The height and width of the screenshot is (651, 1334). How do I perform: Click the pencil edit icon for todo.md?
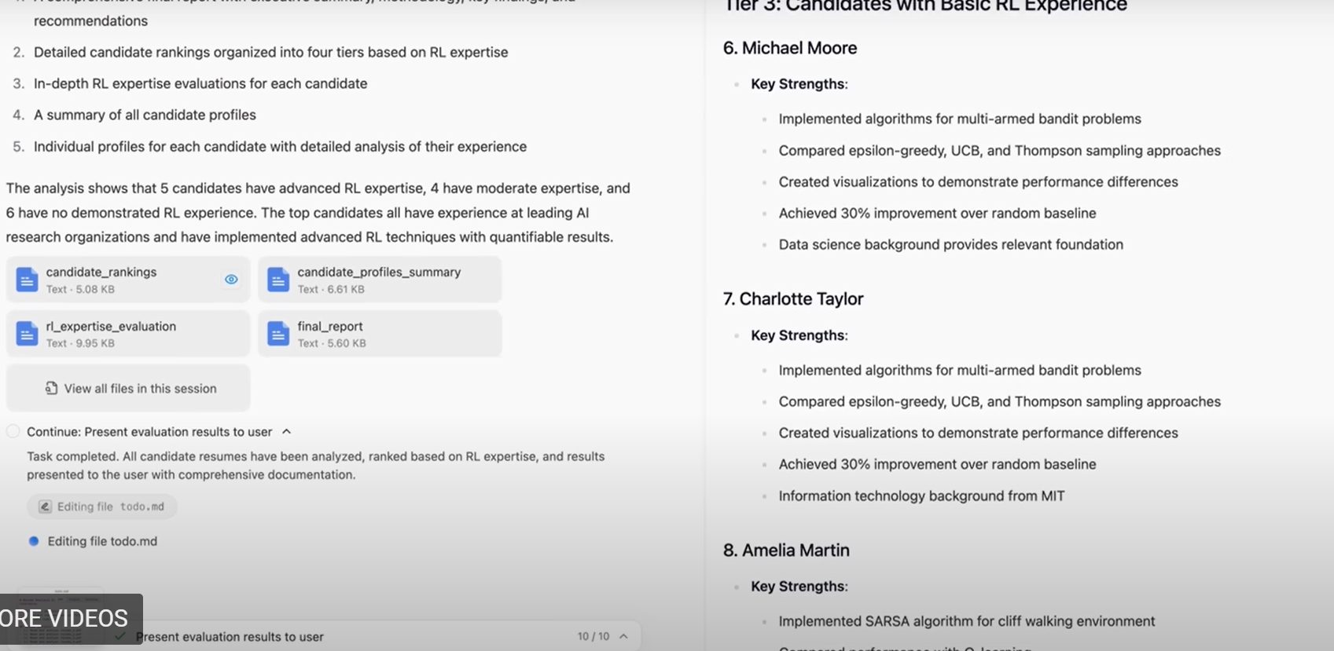point(45,507)
